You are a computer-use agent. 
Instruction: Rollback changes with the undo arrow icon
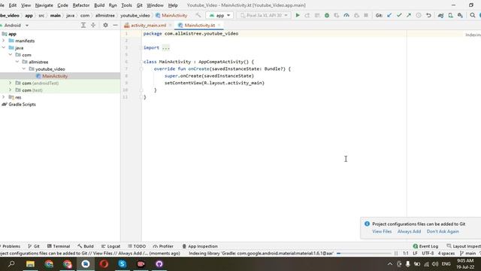pyautogui.click(x=428, y=15)
